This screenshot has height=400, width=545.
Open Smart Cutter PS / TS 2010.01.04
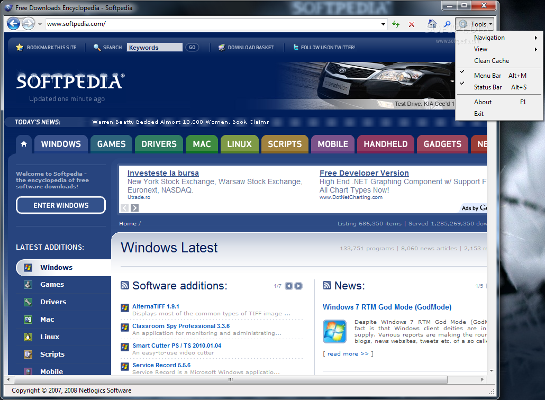pyautogui.click(x=177, y=346)
